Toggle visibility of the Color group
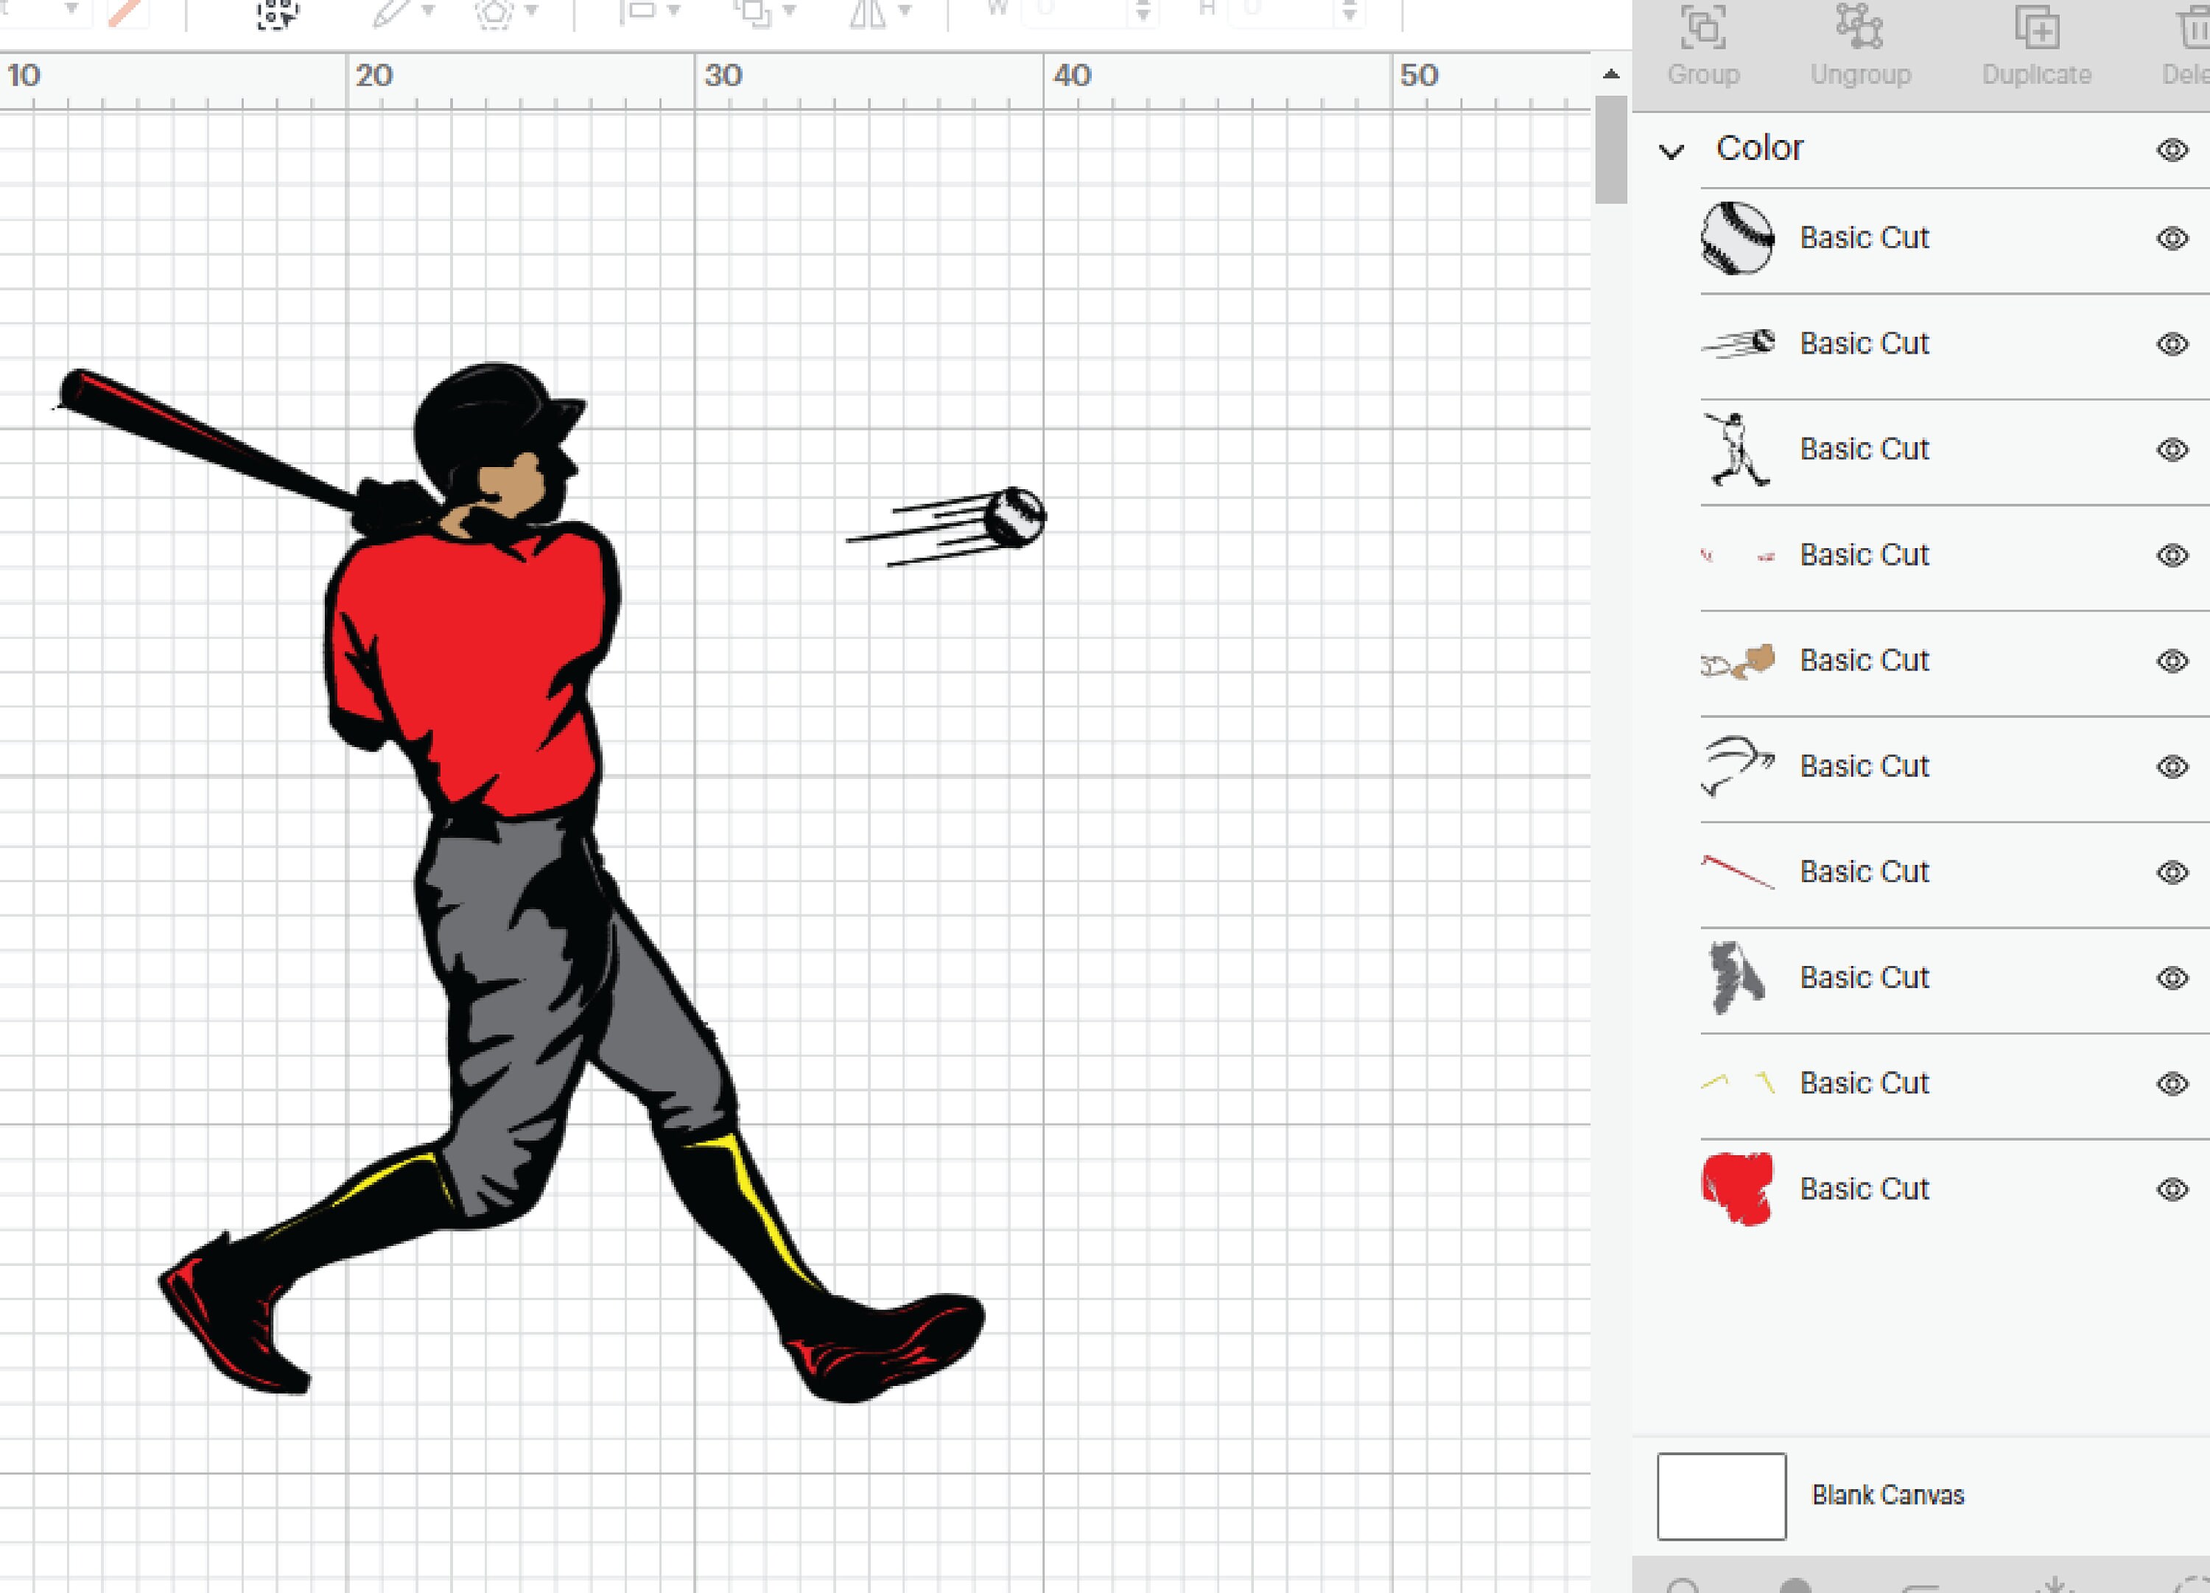Screen dimensions: 2210x1593 pos(2172,149)
